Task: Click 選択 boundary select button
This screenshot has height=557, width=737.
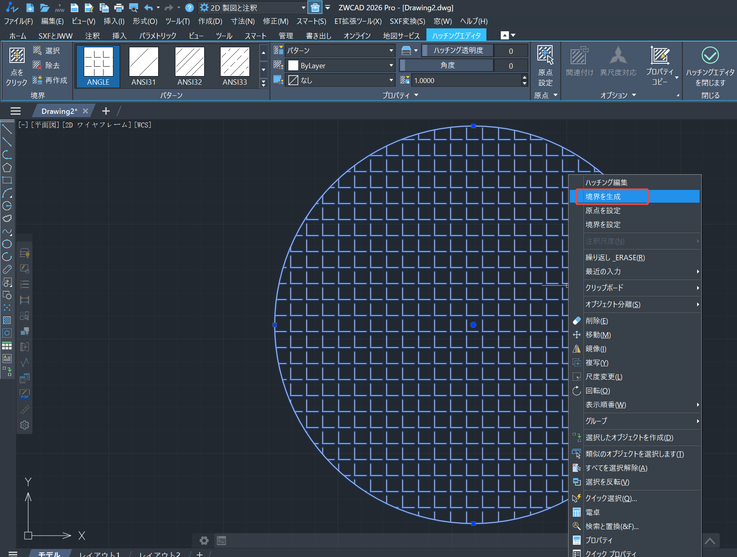Action: click(47, 51)
